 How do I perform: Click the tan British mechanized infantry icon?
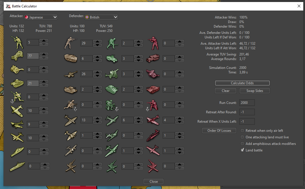click(71, 58)
